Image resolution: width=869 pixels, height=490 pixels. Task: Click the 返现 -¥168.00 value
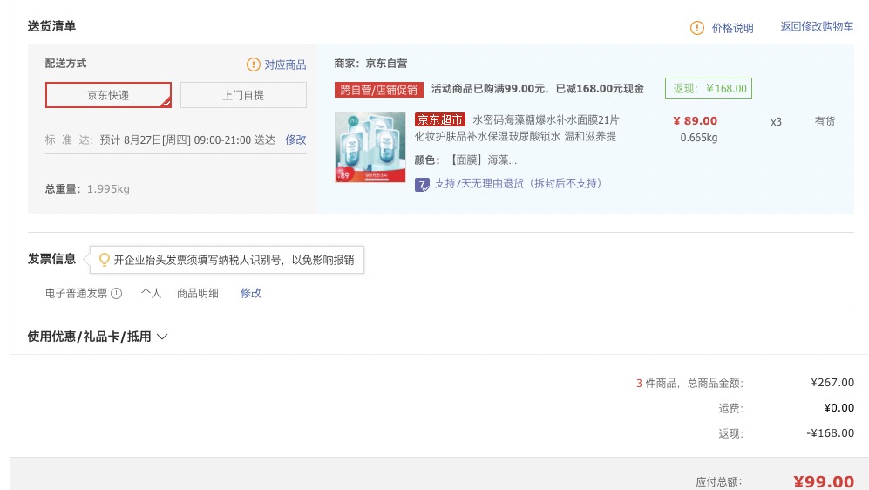click(x=830, y=433)
